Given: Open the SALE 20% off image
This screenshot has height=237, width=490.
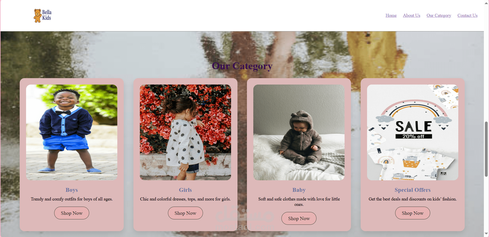Looking at the screenshot, I should click(413, 132).
